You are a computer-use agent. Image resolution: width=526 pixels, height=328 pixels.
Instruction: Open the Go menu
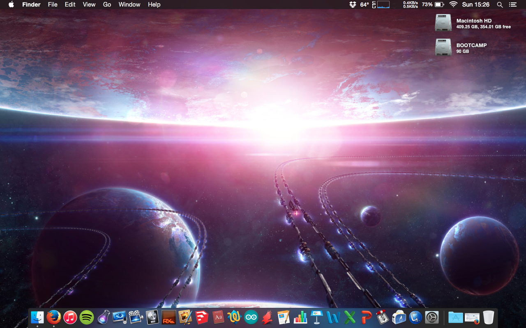coord(107,5)
